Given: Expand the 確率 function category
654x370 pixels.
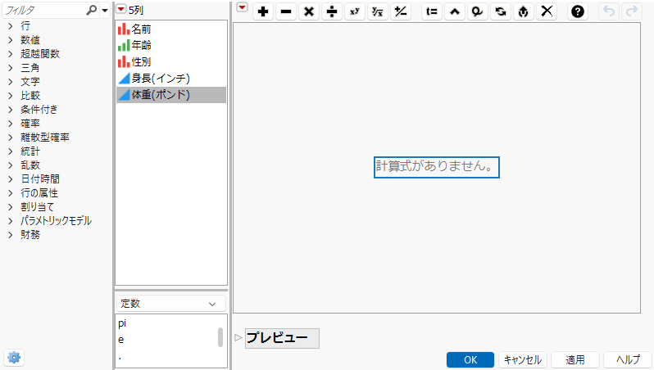Looking at the screenshot, I should (x=11, y=124).
